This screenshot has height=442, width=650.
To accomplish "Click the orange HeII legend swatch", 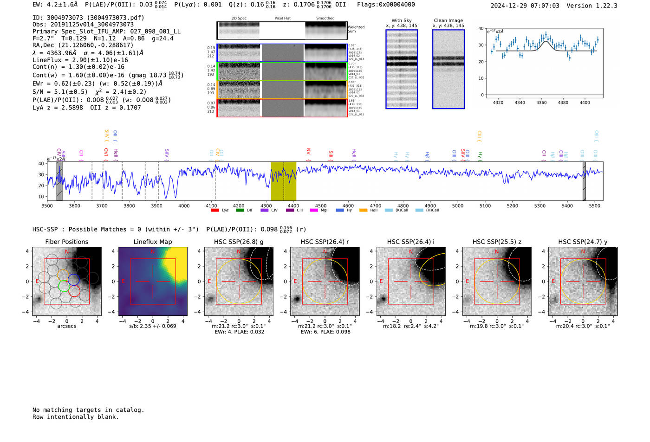I will (363, 210).
